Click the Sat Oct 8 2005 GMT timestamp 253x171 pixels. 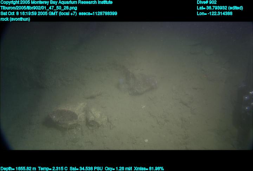pos(39,14)
